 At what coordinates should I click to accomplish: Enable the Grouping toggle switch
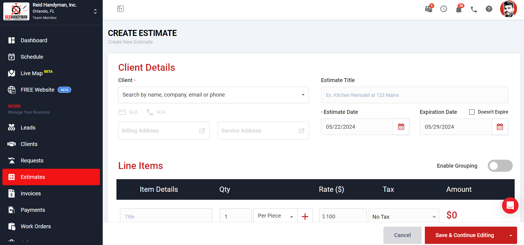[x=500, y=166]
